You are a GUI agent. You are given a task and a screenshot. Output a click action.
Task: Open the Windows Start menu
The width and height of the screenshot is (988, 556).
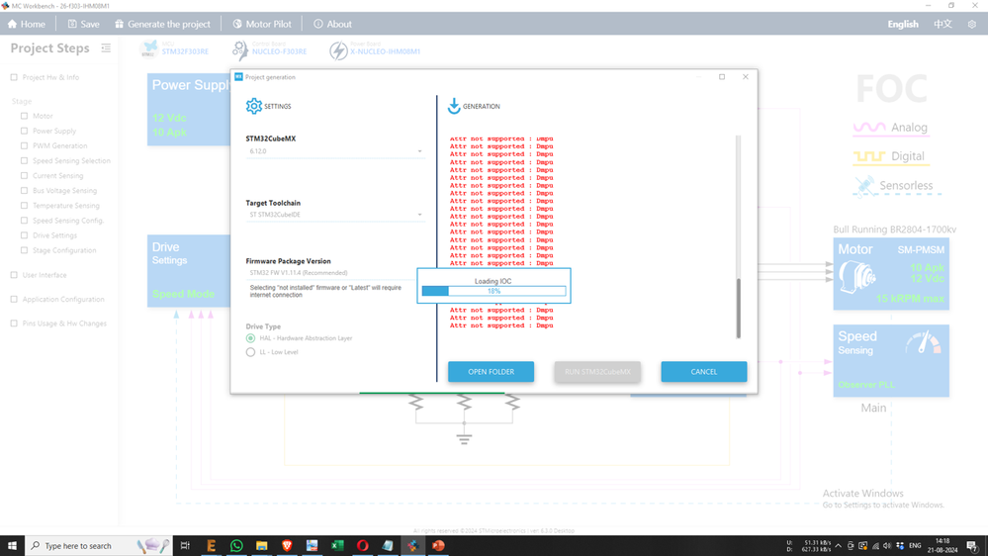[12, 545]
